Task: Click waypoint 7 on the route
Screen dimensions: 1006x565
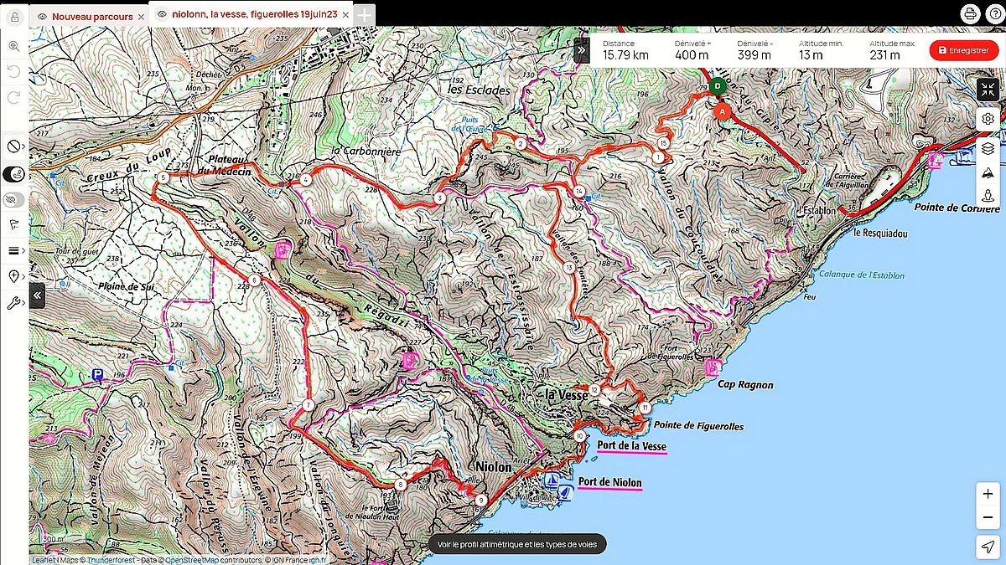Action: tap(308, 405)
